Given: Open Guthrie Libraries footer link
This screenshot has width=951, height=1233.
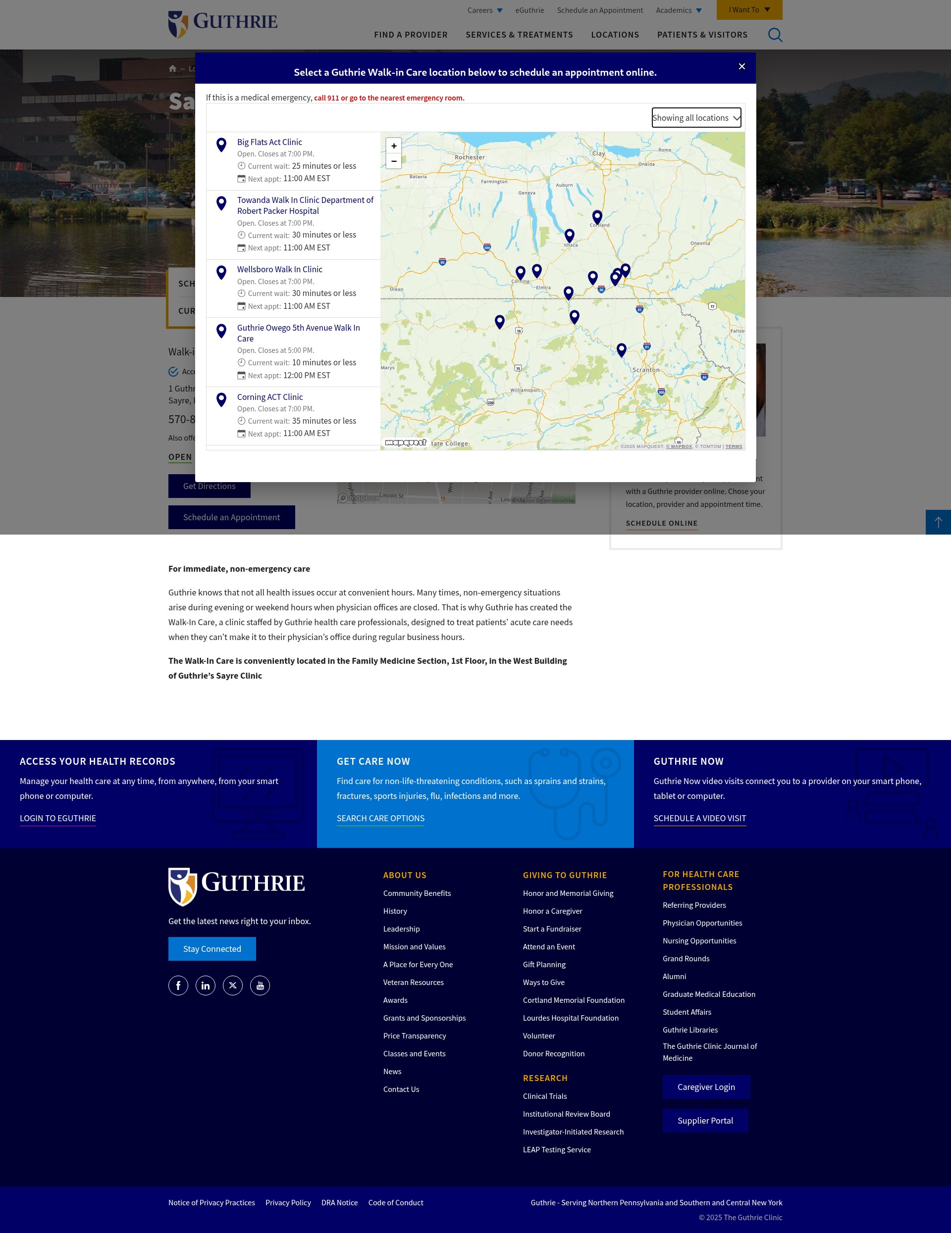Looking at the screenshot, I should click(690, 1030).
